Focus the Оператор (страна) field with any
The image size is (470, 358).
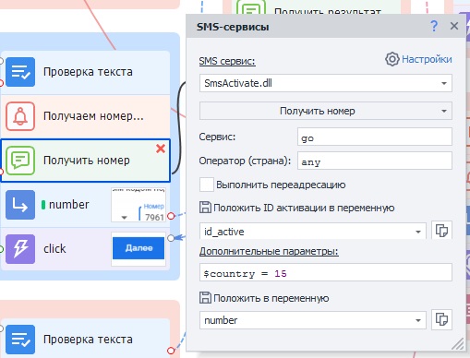(x=375, y=161)
